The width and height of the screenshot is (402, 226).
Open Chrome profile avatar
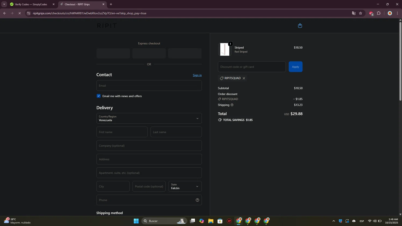[x=390, y=13]
